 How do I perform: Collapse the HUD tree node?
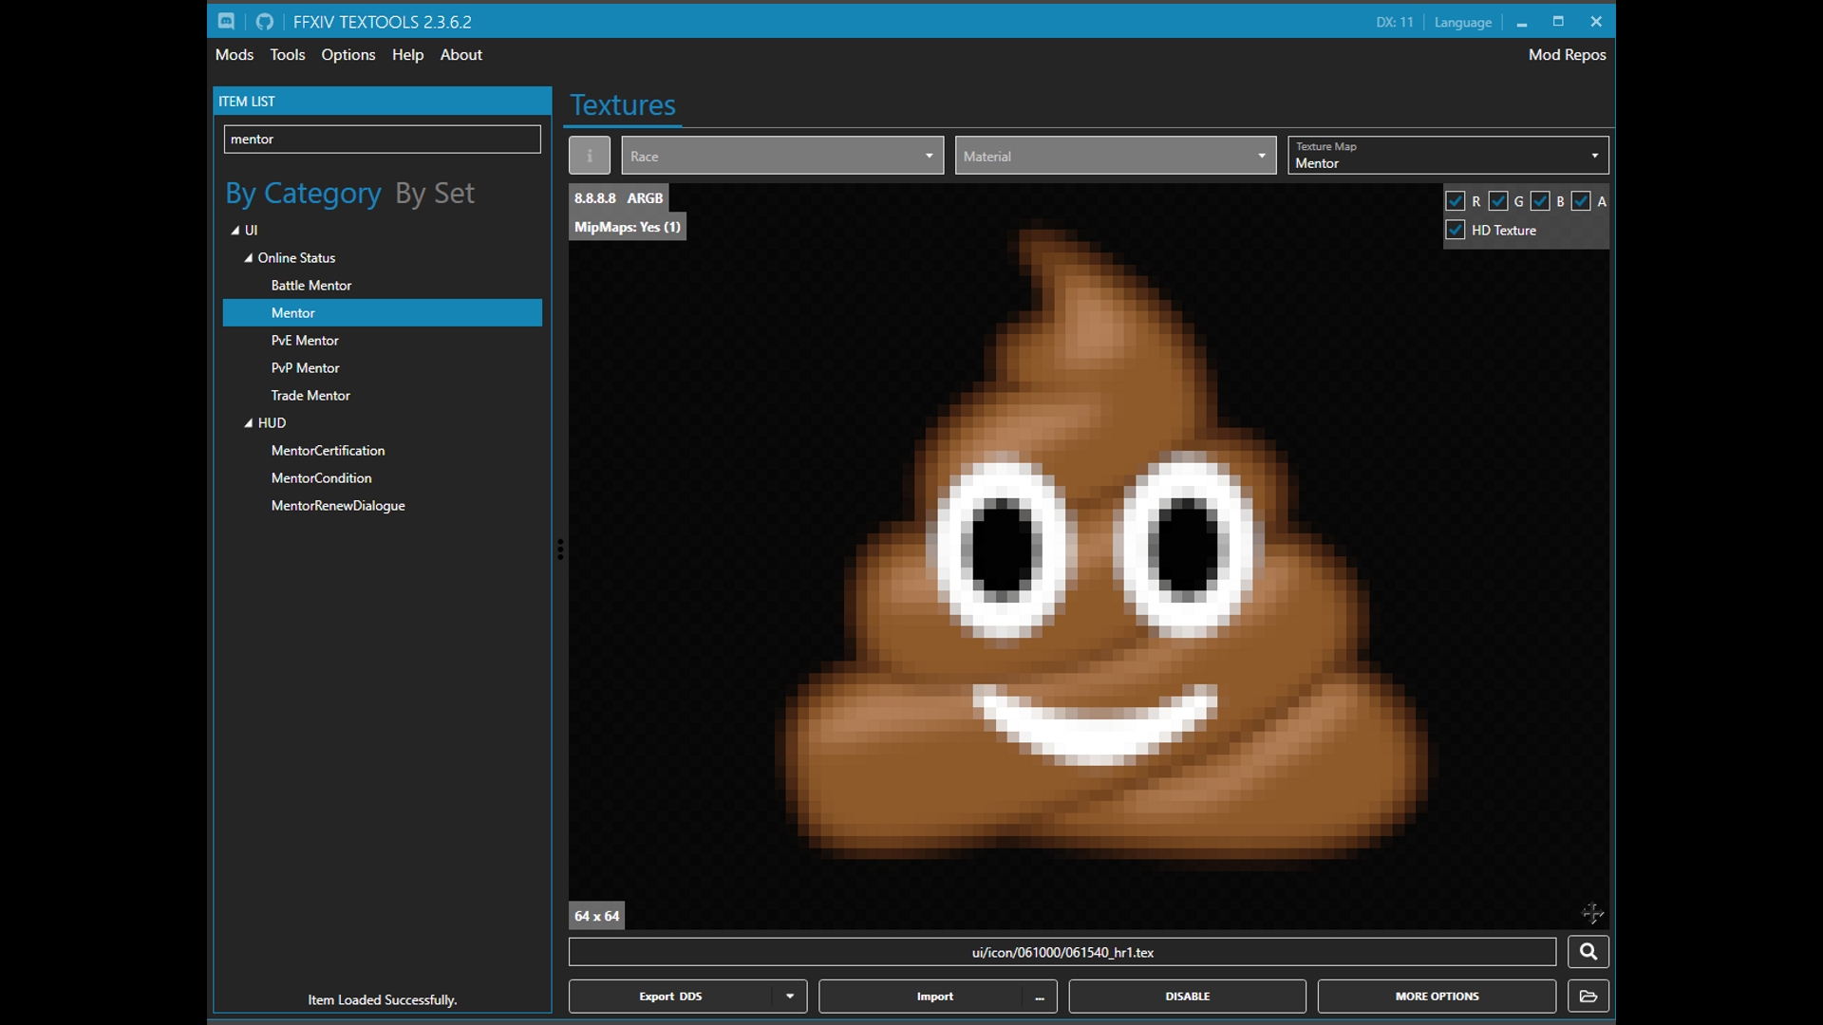(249, 423)
